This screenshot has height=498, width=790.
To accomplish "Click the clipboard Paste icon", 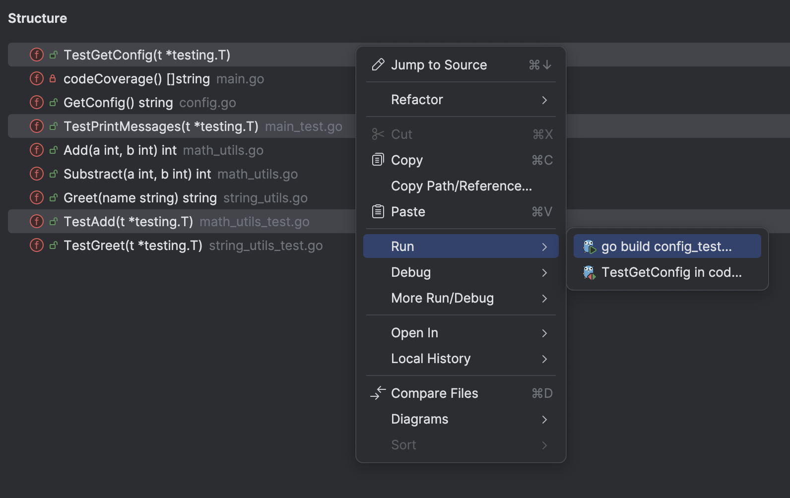I will click(378, 212).
